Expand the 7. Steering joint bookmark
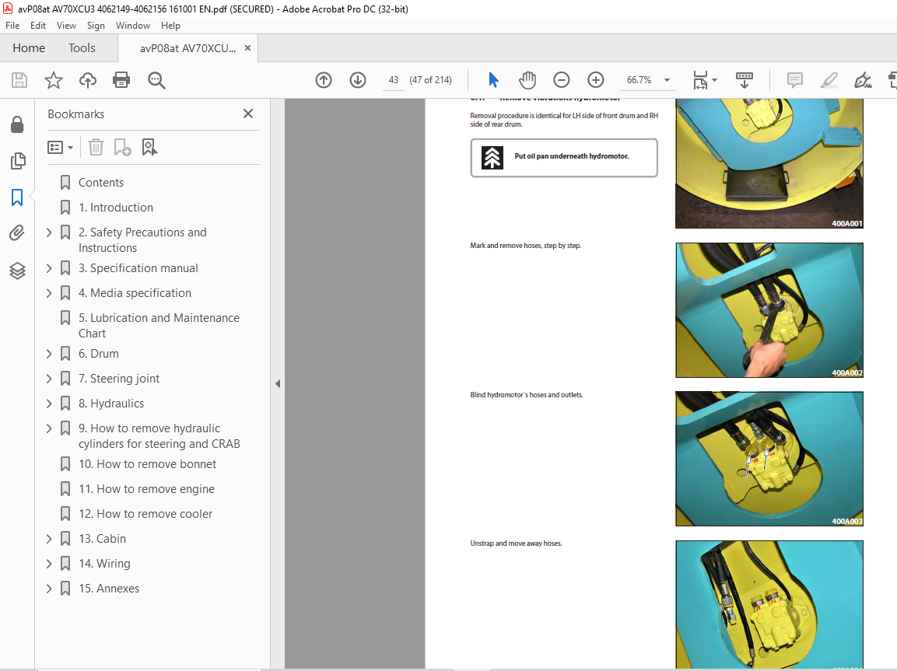897x671 pixels. pos(49,379)
